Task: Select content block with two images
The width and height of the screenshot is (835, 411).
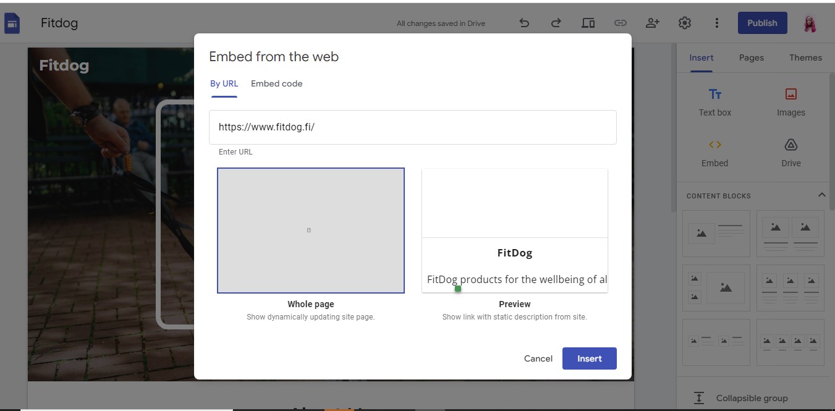Action: [x=790, y=234]
